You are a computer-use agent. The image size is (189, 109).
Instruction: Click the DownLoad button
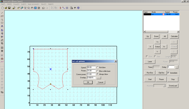[173, 86]
